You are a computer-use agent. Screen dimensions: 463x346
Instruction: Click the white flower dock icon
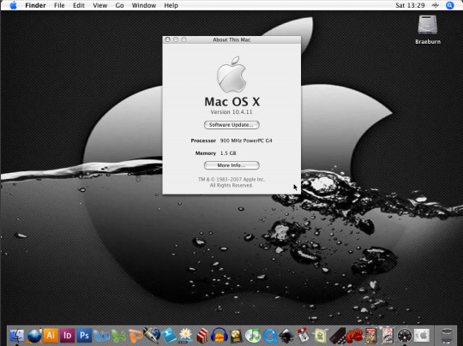click(185, 336)
